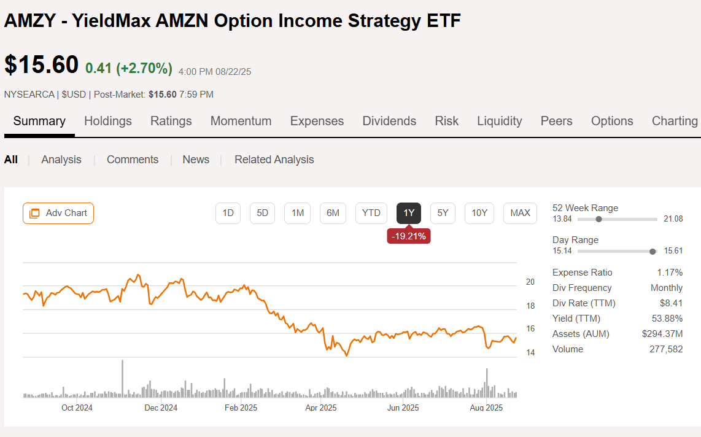Select the MAX chart range
The height and width of the screenshot is (437, 701).
pyautogui.click(x=520, y=213)
